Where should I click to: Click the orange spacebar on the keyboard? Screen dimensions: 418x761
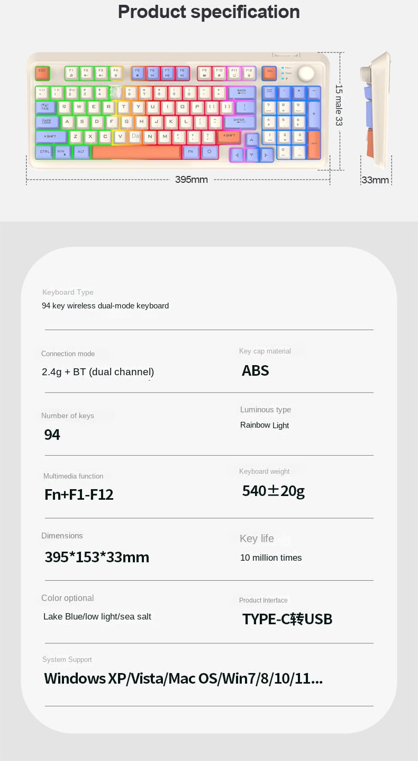tap(137, 152)
